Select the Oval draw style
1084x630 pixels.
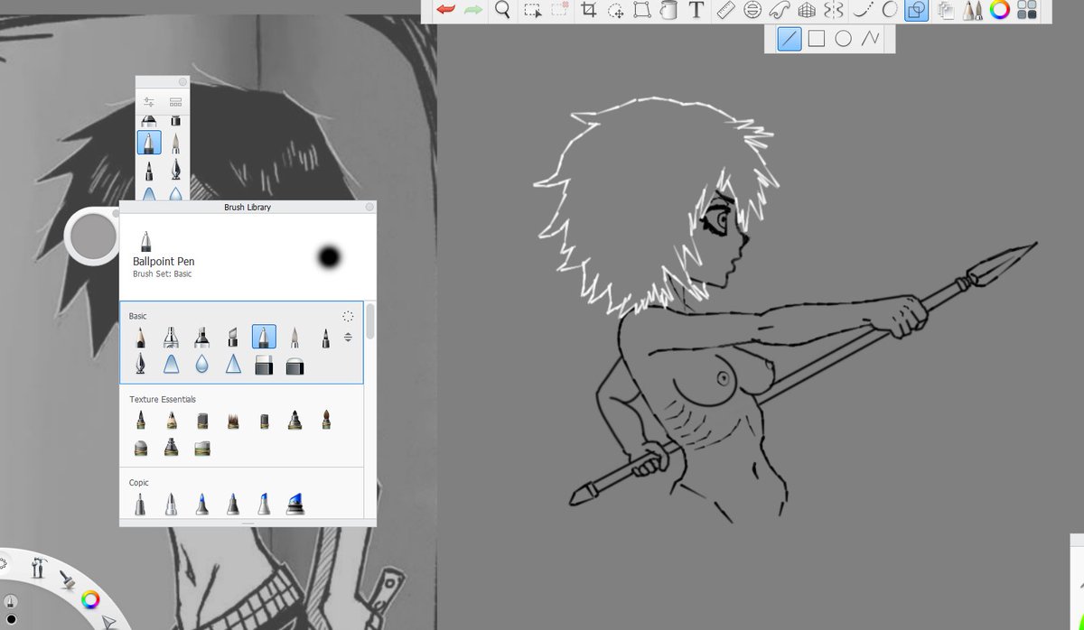843,39
